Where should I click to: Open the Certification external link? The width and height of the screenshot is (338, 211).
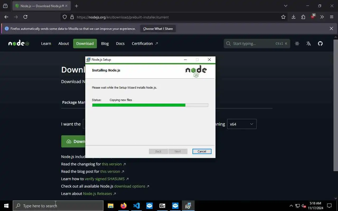tap(145, 44)
